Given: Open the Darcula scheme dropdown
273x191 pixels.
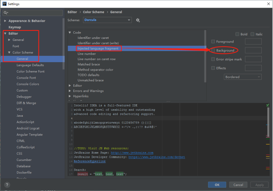Looking at the screenshot, I should (x=107, y=20).
